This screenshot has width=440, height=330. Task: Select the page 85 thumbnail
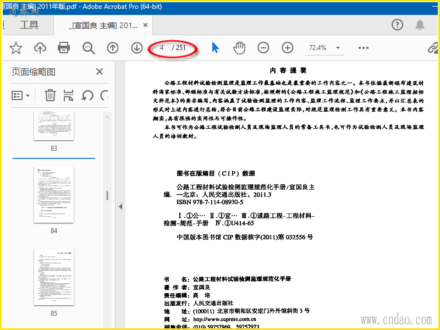pos(54,277)
